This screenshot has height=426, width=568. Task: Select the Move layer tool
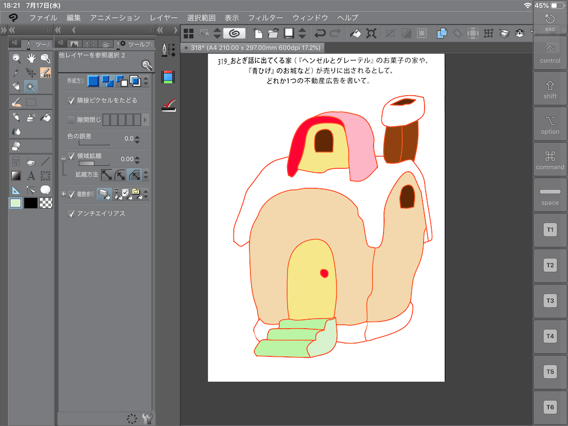(x=31, y=73)
